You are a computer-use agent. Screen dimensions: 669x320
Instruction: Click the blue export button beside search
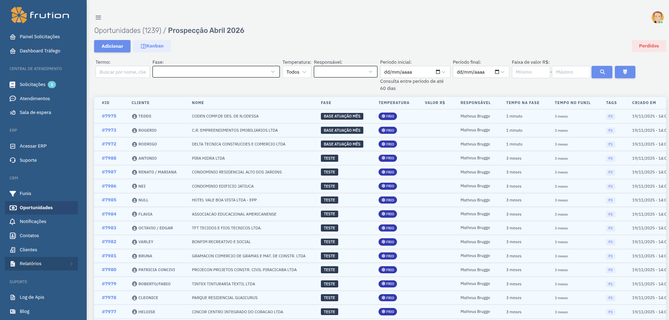(625, 72)
